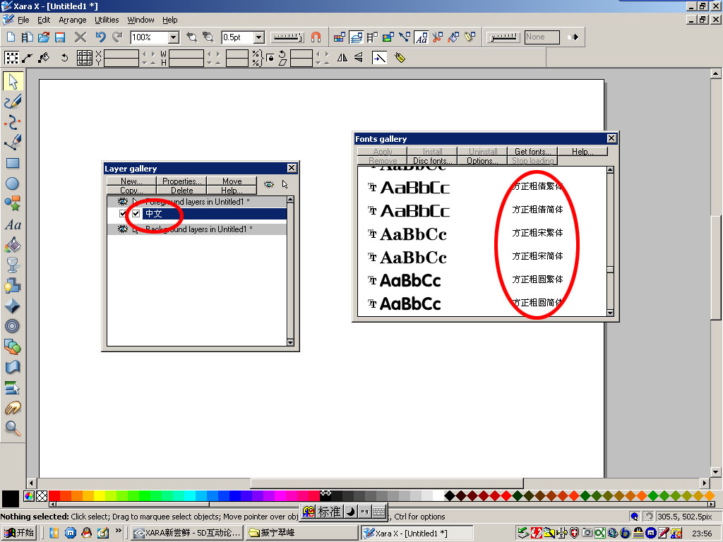
Task: Create a new document with the blank page icon
Action: 11,37
